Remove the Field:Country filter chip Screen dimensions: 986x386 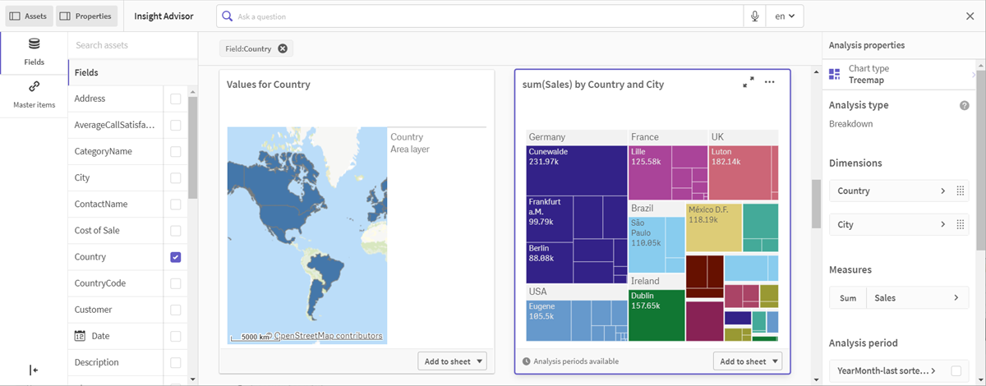[x=283, y=48]
